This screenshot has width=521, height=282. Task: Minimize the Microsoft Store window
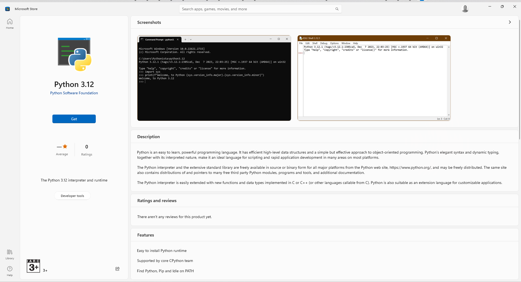[490, 7]
